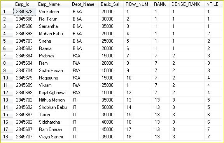
Task: Click the cell containing Vijaya Santhi
Action: (x=53, y=137)
